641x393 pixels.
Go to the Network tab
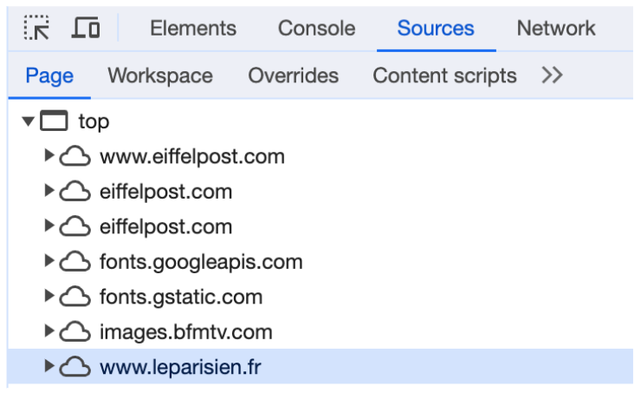556,29
